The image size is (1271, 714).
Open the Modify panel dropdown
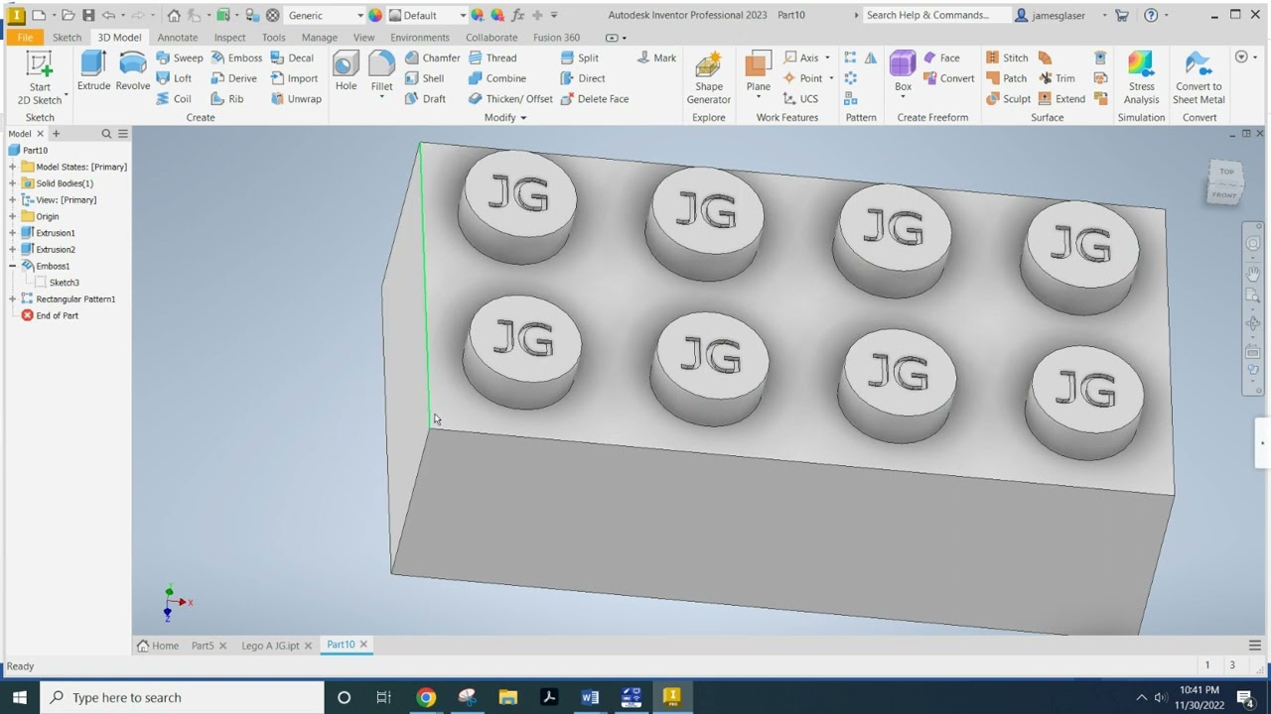click(505, 117)
